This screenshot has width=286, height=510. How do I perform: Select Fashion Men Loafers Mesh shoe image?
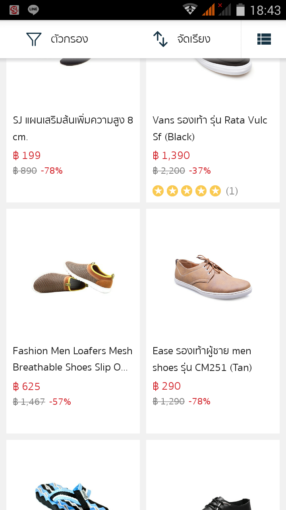tap(73, 276)
